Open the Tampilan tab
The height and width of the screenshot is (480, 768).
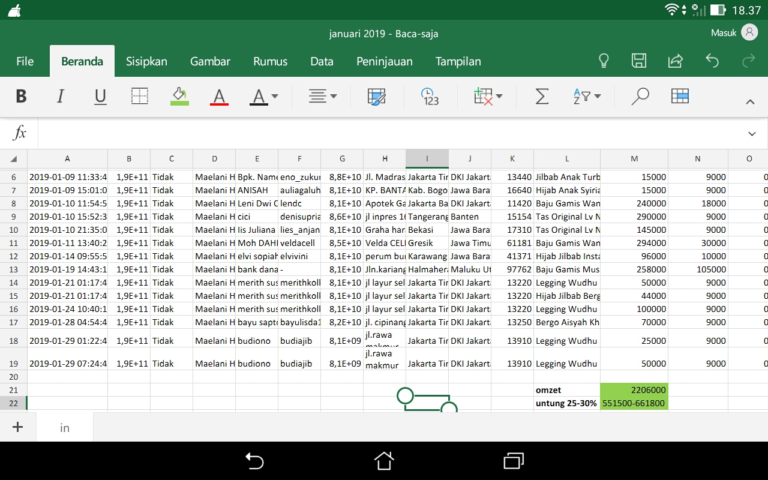pos(458,61)
